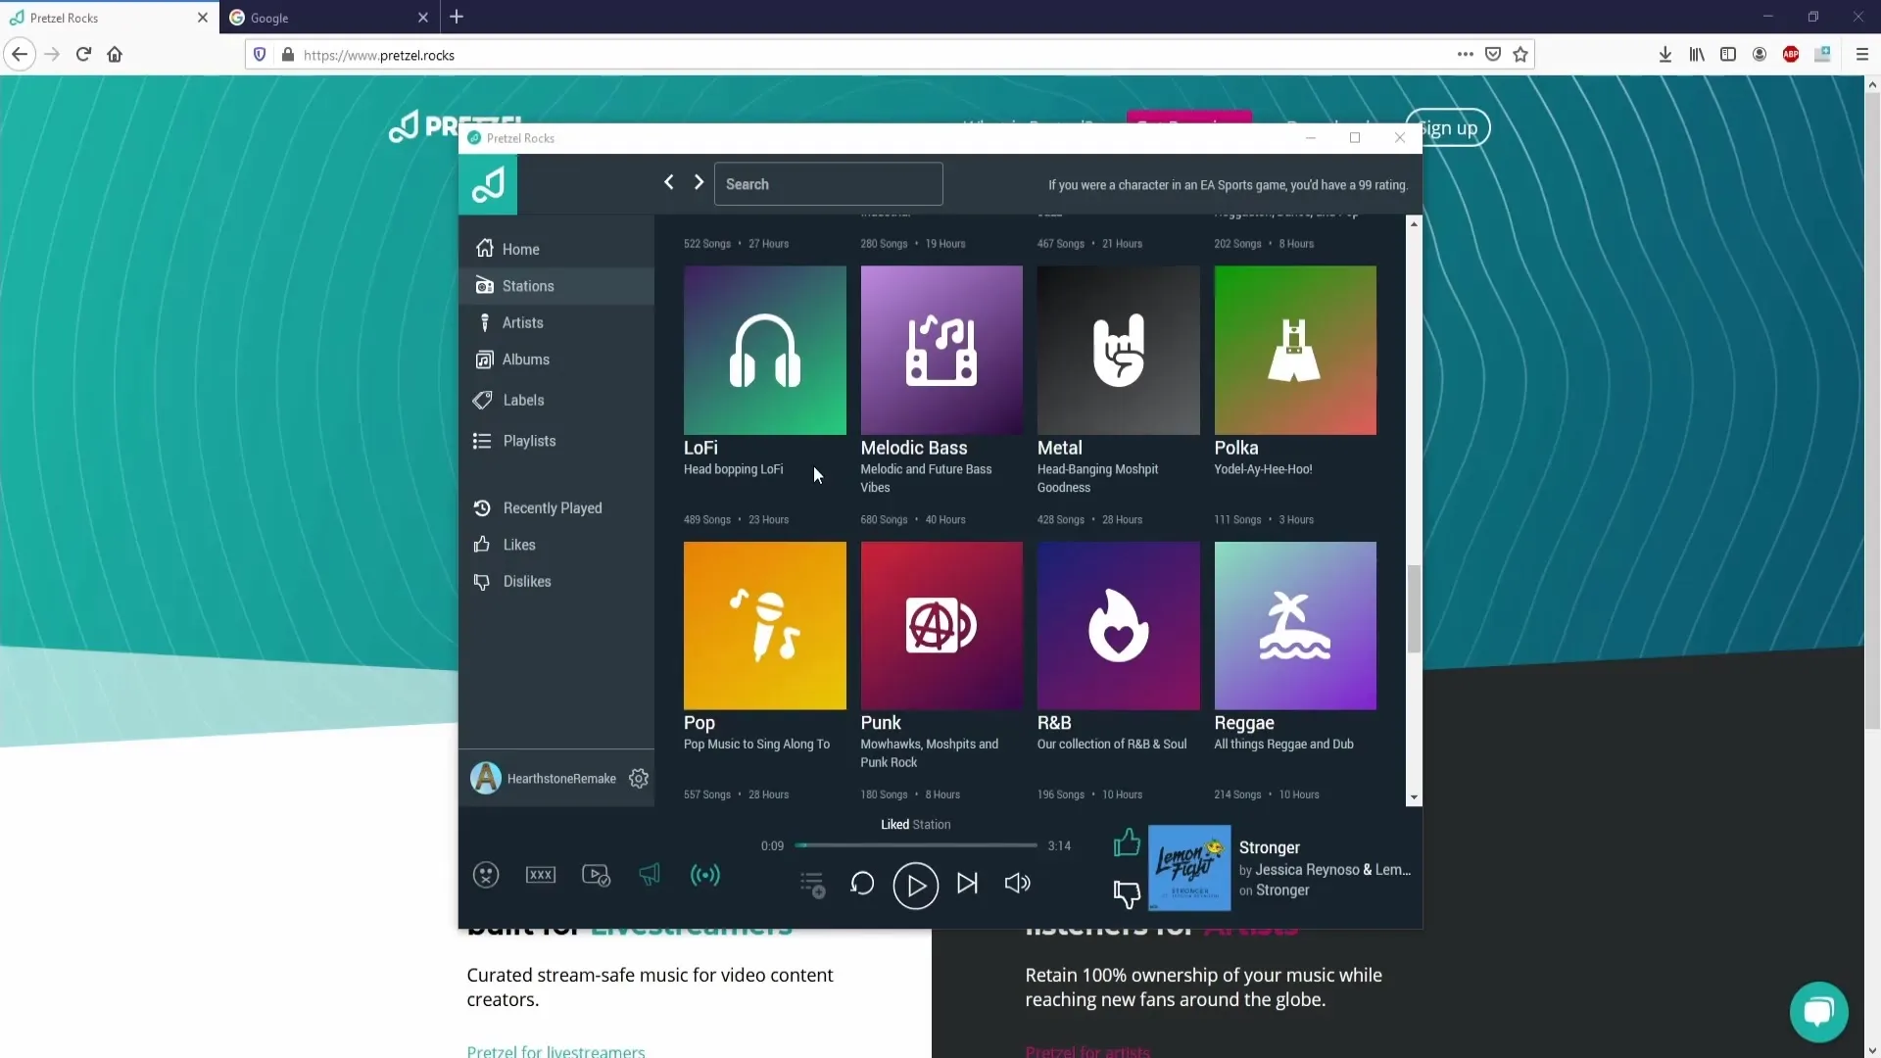1881x1058 pixels.
Task: Open the Polka station tile
Action: point(1295,351)
